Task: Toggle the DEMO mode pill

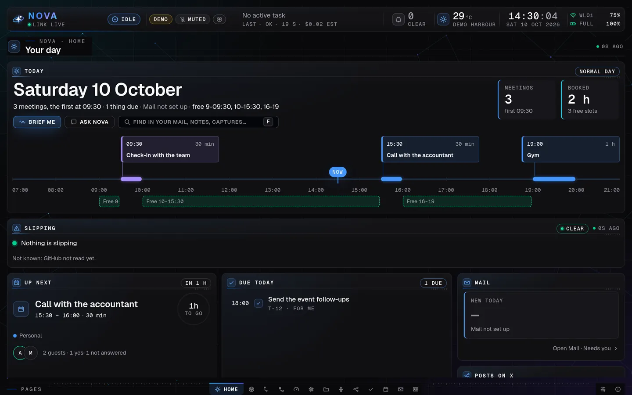Action: 161,19
